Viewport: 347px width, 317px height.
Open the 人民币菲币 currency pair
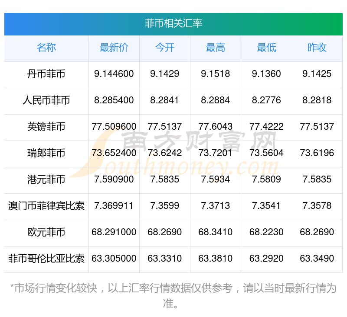tap(46, 101)
